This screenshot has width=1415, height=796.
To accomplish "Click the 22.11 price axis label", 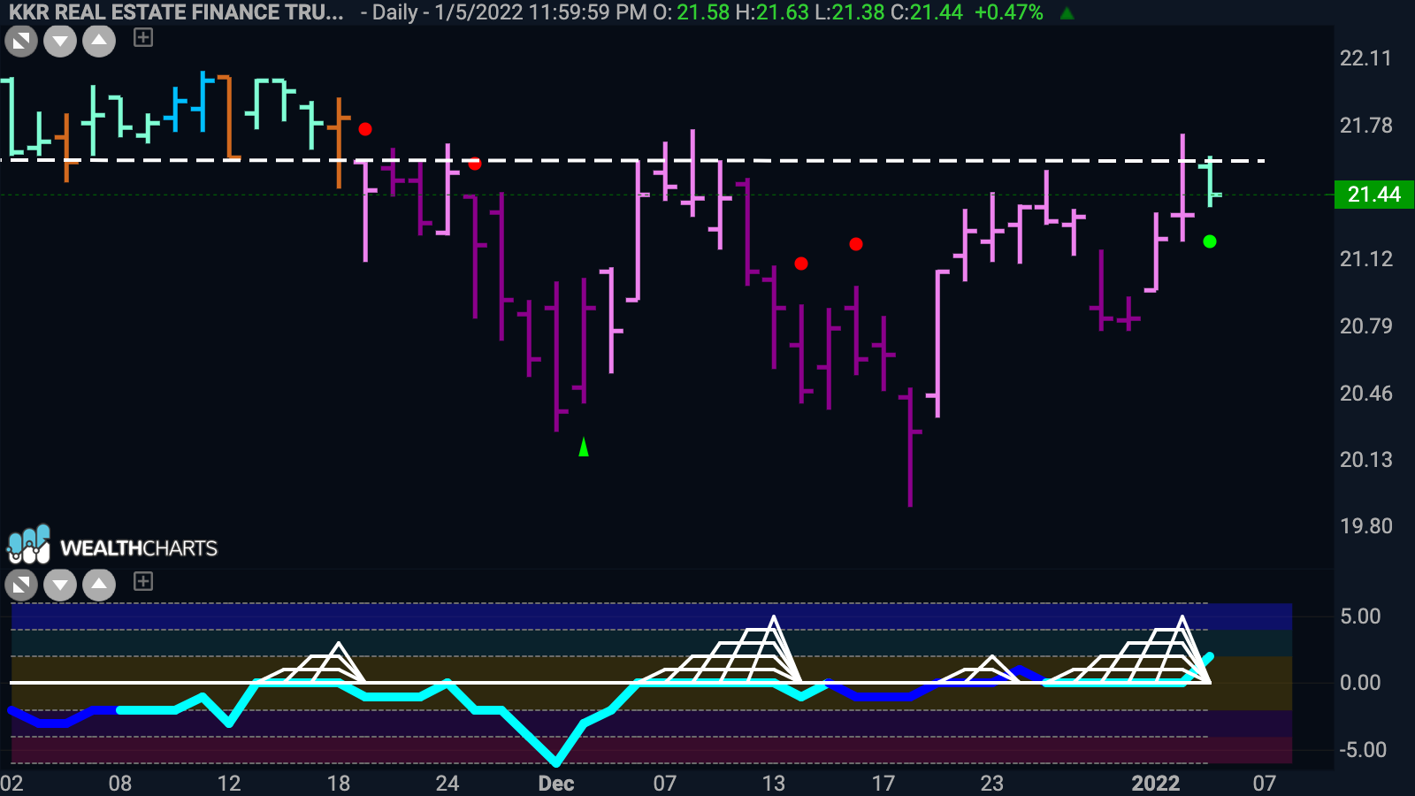I will (x=1365, y=58).
